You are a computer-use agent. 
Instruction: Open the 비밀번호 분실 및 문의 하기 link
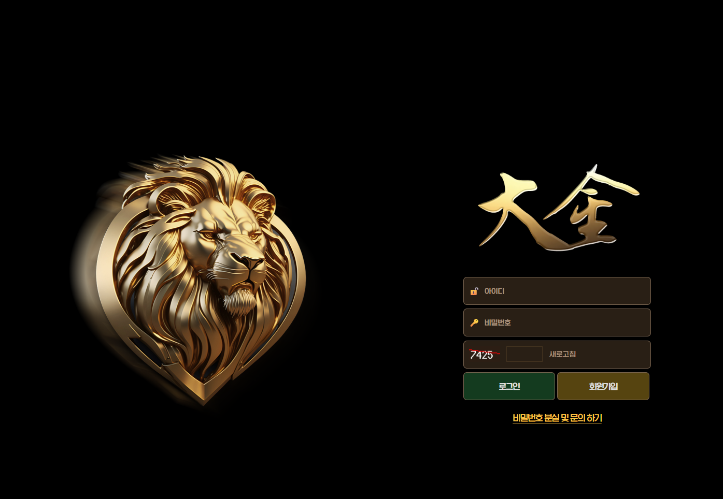557,418
